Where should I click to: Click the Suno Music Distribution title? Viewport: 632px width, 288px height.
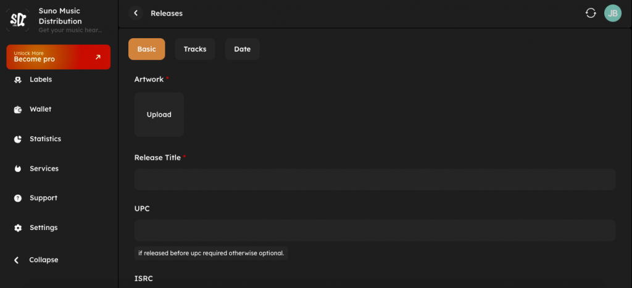pos(60,16)
